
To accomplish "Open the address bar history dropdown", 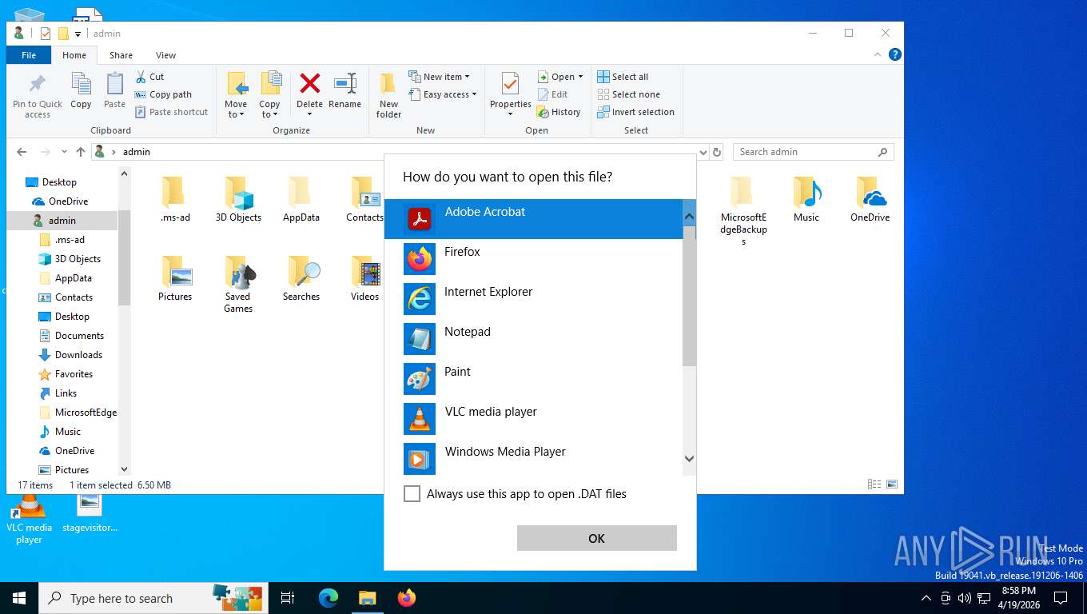I will (703, 152).
